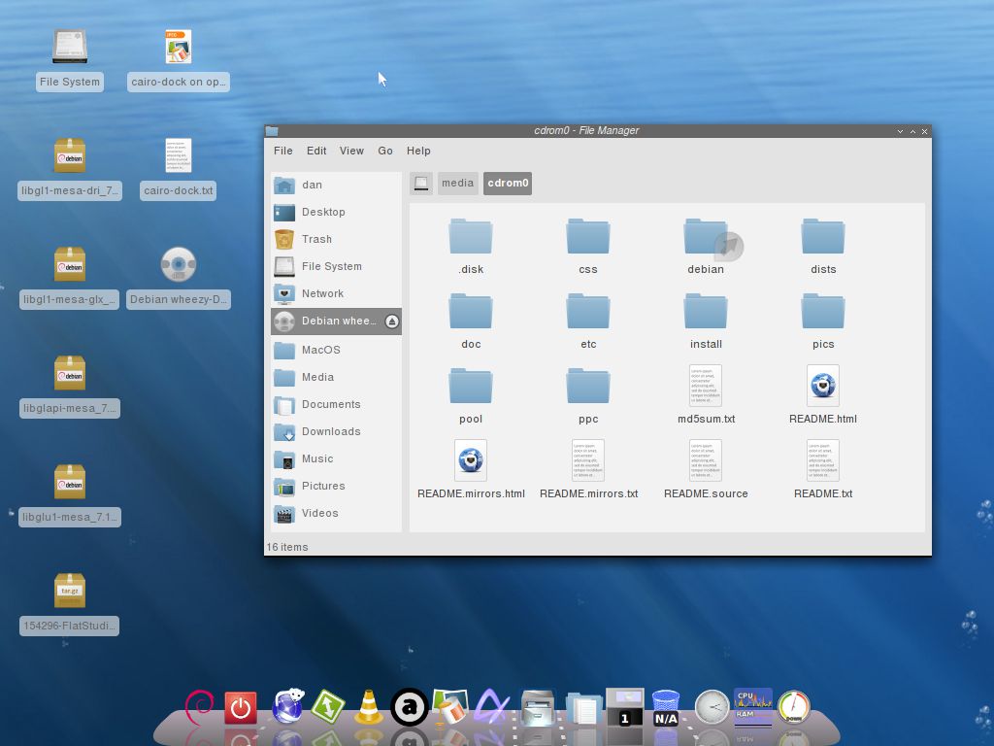
Task: Open the file cabinet dock icon
Action: tap(538, 707)
